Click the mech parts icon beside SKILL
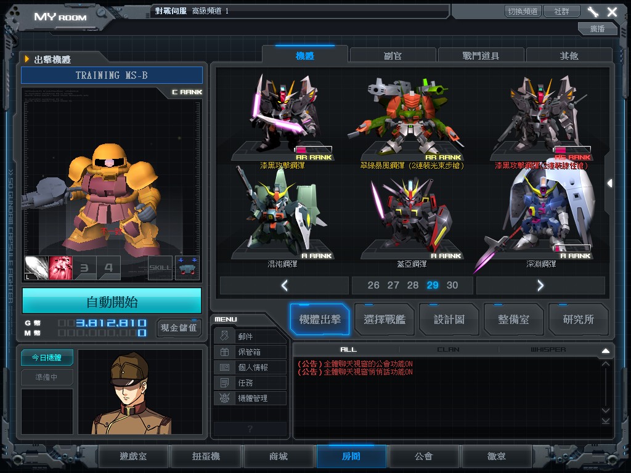 click(x=187, y=268)
